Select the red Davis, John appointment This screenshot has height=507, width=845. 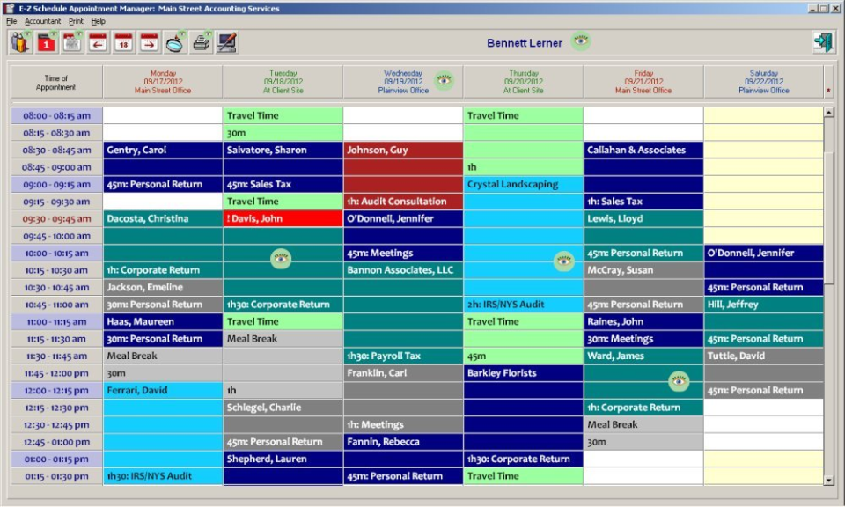pos(282,217)
